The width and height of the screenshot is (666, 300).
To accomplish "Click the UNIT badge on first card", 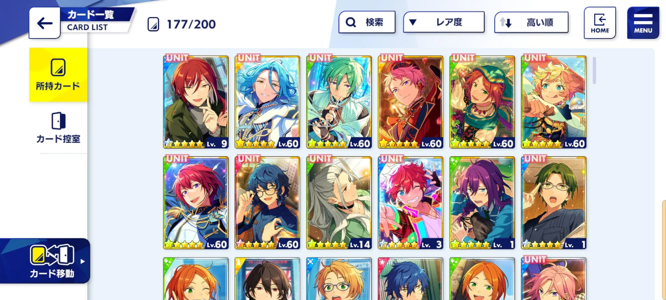I will [x=177, y=58].
